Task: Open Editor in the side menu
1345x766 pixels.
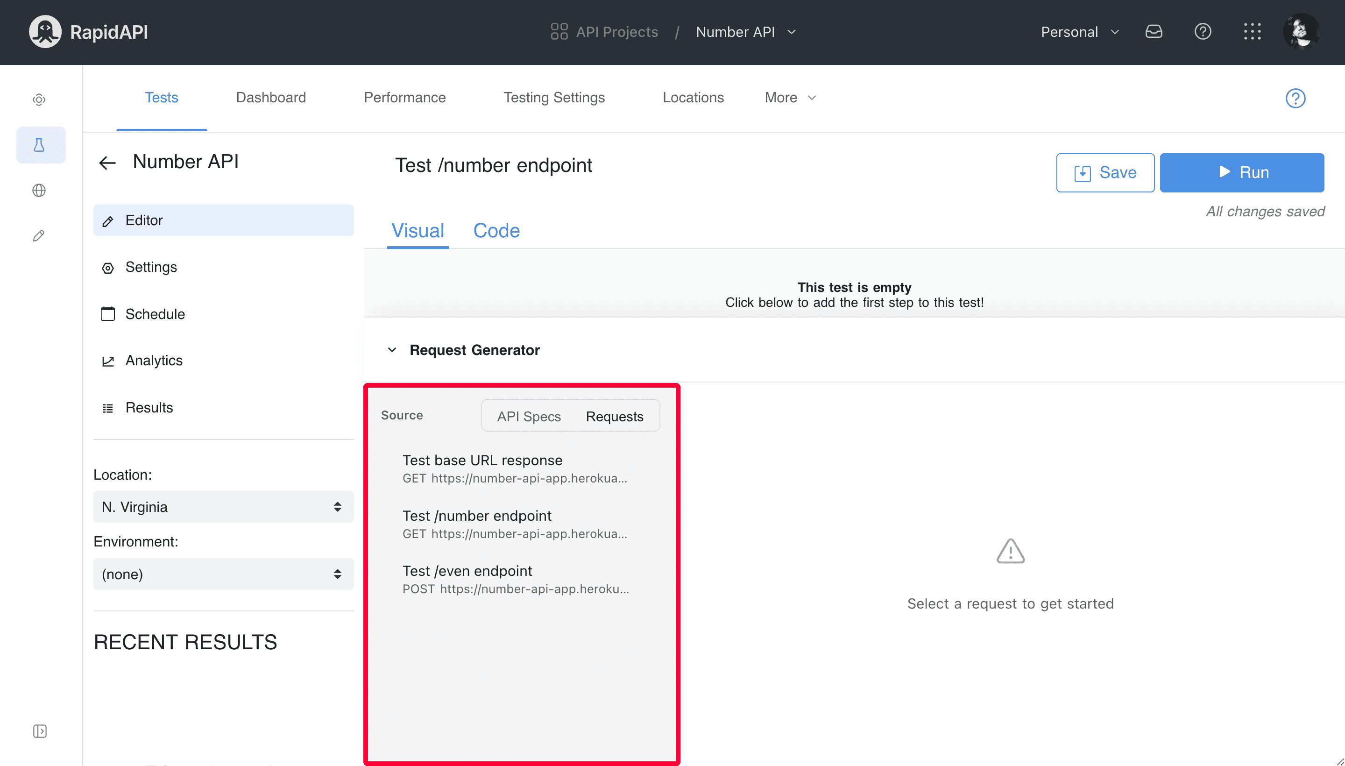Action: [224, 220]
